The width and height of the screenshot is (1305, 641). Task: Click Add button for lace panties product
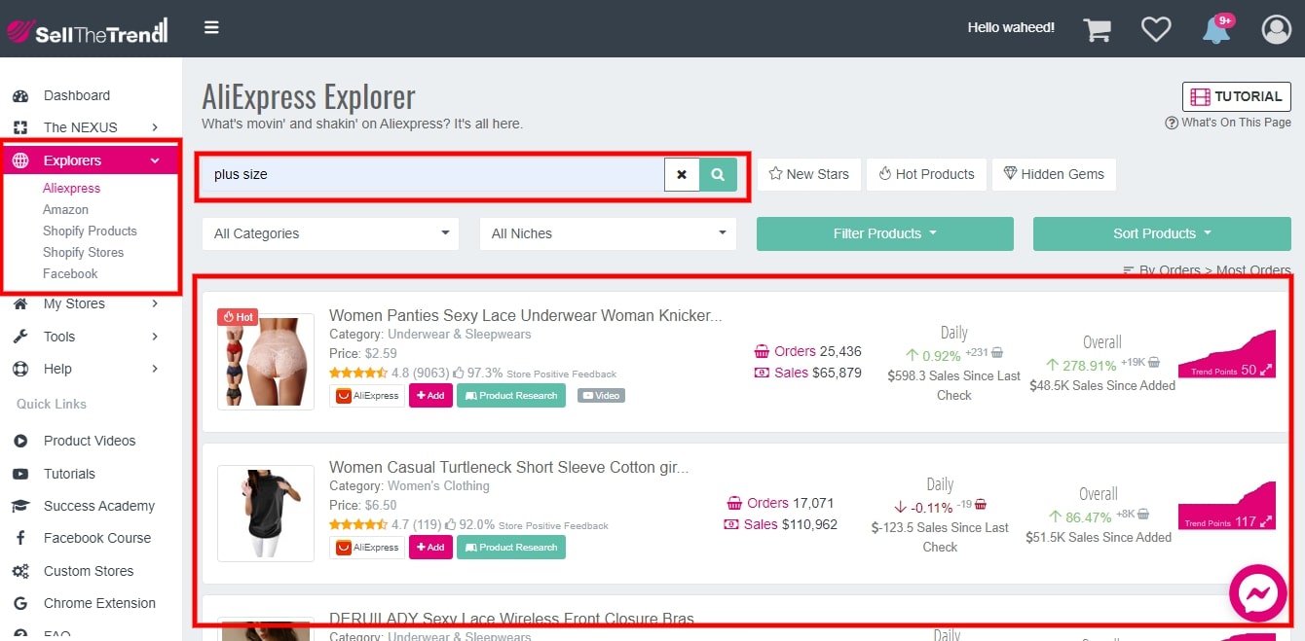tap(430, 396)
